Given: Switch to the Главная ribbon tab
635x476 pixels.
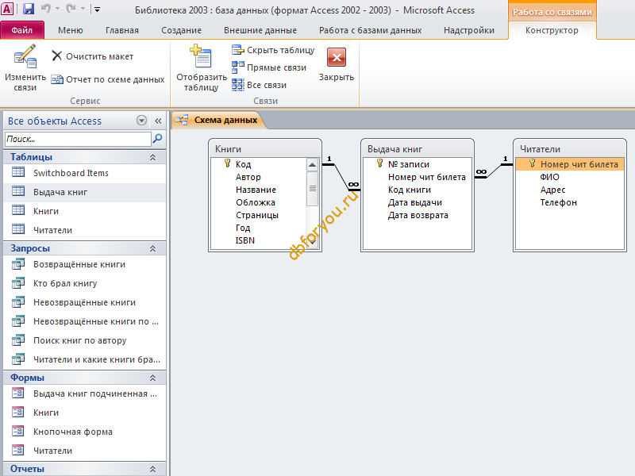Looking at the screenshot, I should 122,30.
